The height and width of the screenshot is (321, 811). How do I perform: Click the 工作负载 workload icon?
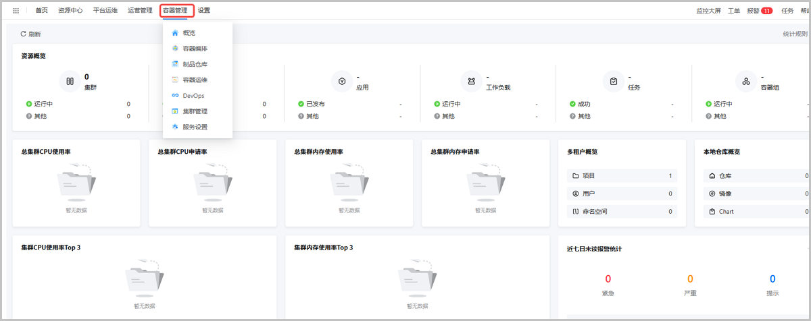[x=471, y=82]
